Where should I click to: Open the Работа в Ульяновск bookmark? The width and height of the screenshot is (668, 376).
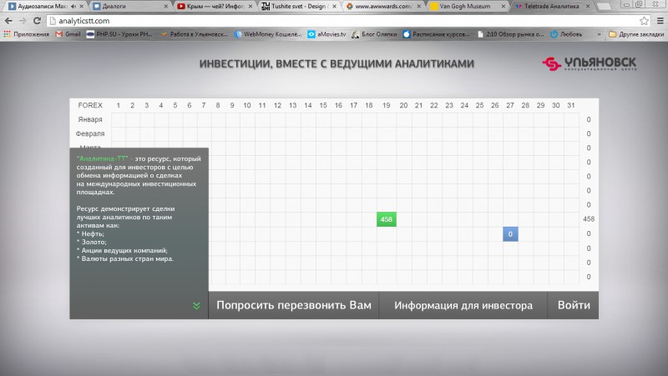[x=194, y=34]
